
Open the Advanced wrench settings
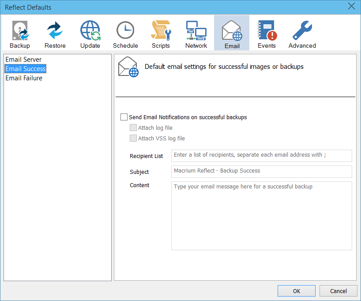pyautogui.click(x=302, y=34)
